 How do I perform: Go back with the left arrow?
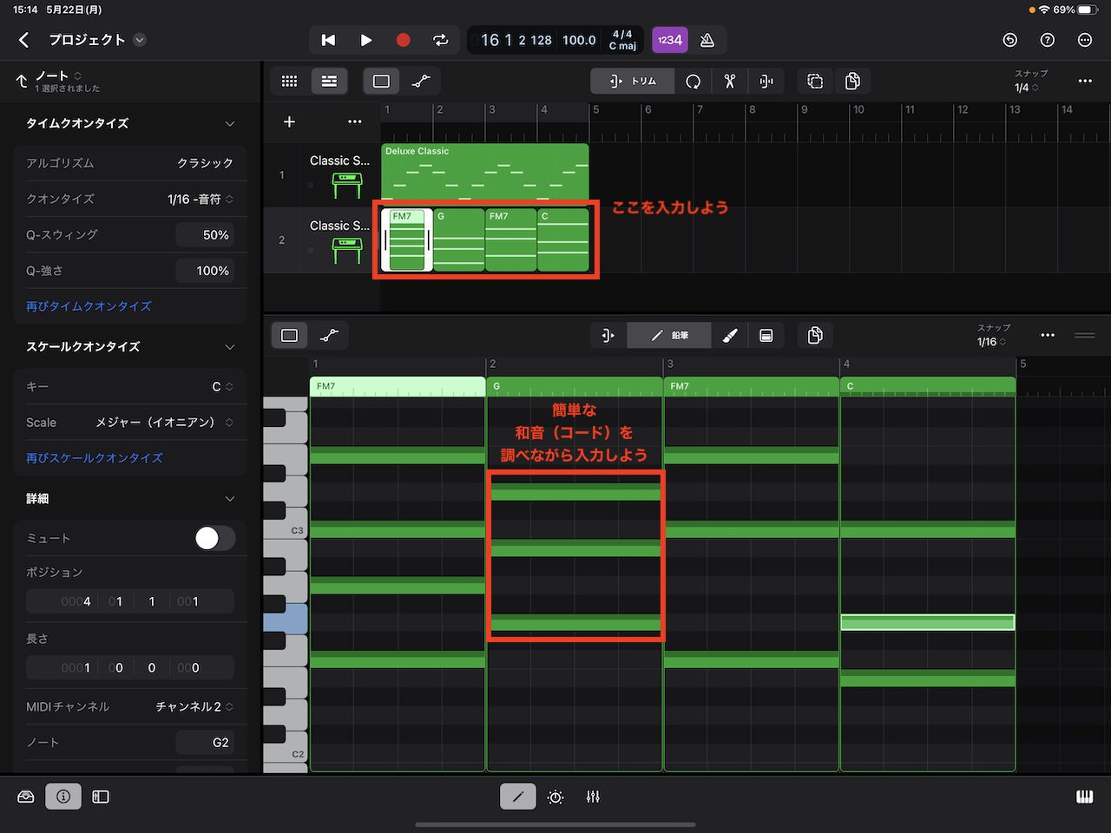click(x=24, y=40)
